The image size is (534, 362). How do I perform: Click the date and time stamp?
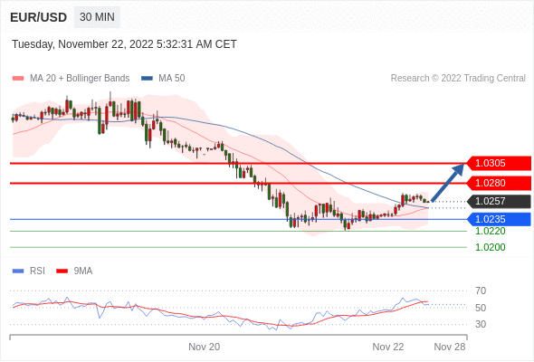coord(124,44)
